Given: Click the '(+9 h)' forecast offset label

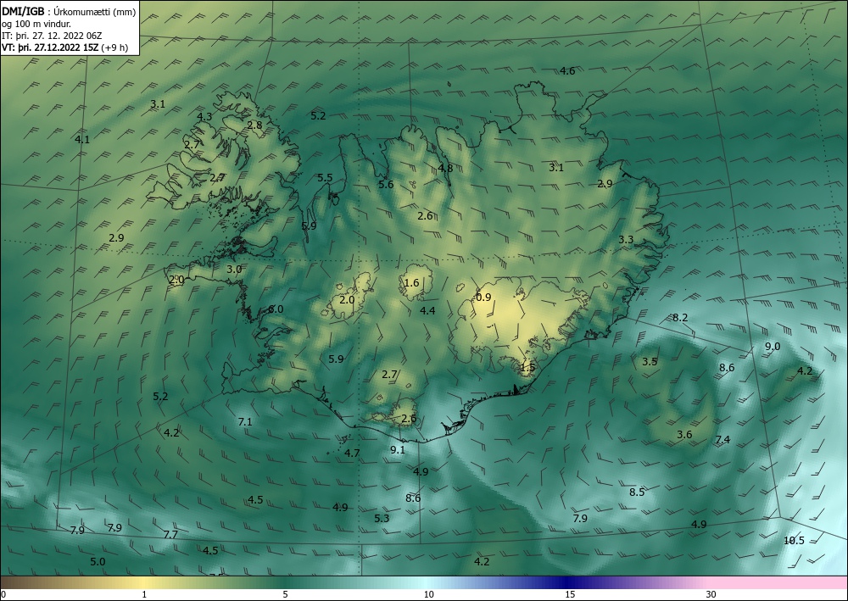Looking at the screenshot, I should point(114,47).
